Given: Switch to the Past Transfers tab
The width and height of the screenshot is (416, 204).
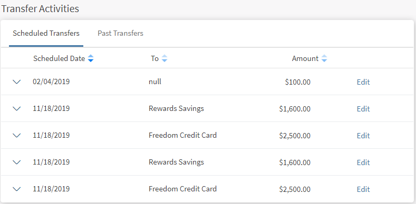Looking at the screenshot, I should coord(120,33).
